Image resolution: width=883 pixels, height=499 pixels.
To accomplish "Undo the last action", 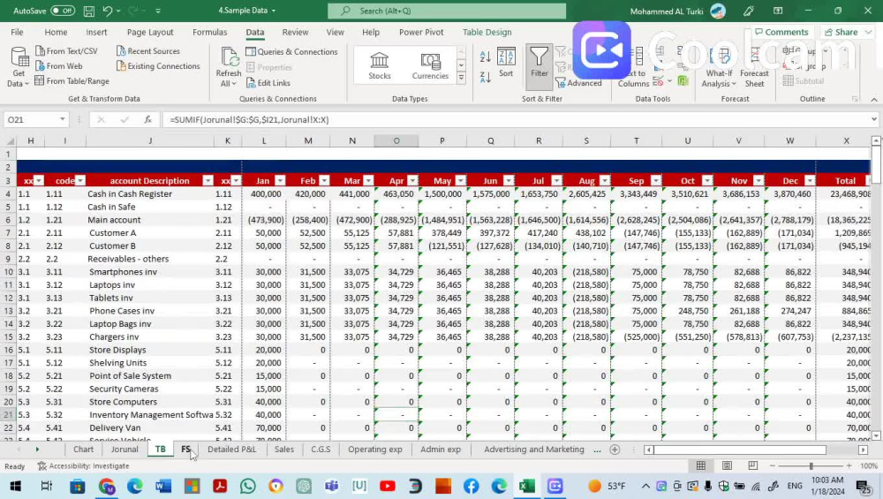I will 107,11.
